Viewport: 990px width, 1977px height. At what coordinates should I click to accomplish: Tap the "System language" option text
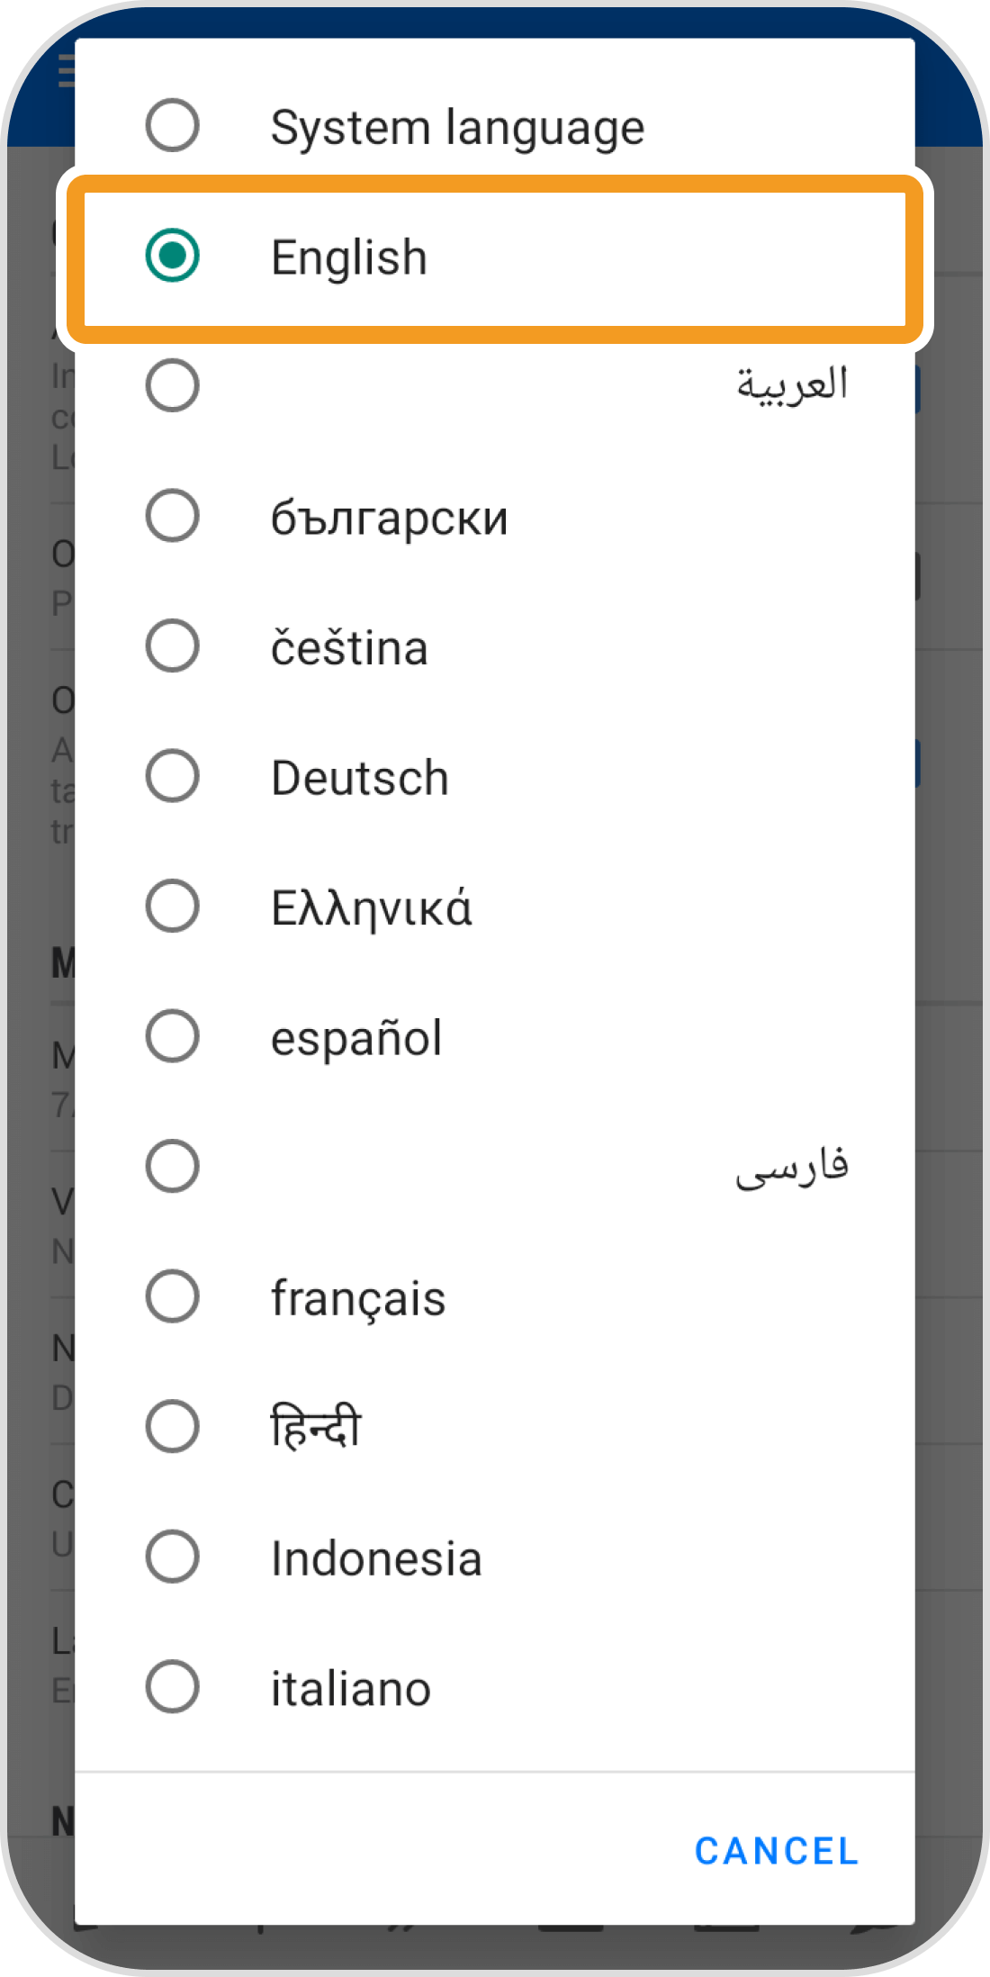[x=457, y=127]
